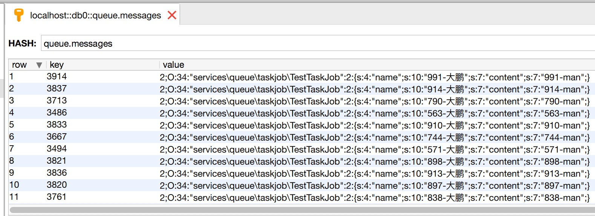Select row number 2 cell
595x216 pixels.
coord(27,89)
